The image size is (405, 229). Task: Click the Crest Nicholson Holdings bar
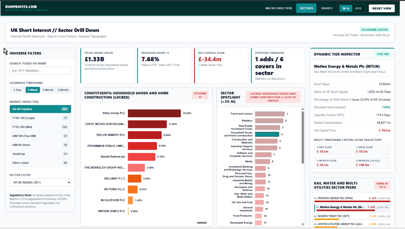tap(147, 124)
